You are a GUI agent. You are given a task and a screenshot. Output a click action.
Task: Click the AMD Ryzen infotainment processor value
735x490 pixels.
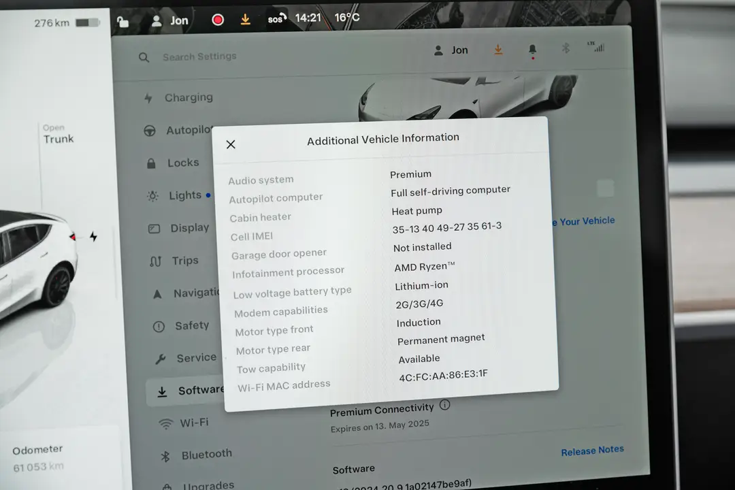424,267
